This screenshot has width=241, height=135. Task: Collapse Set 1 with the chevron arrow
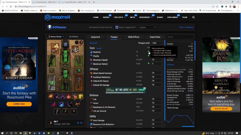[x=81, y=123]
